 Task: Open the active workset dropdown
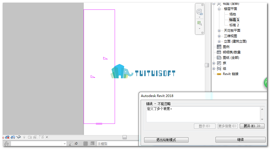(x=65, y=144)
